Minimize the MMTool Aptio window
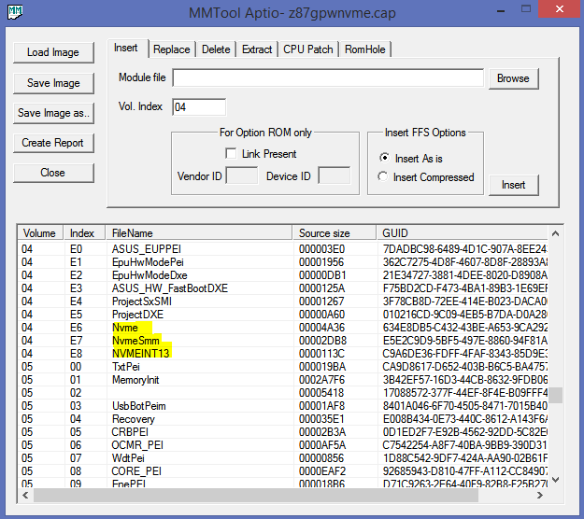The image size is (584, 519). tap(501, 10)
